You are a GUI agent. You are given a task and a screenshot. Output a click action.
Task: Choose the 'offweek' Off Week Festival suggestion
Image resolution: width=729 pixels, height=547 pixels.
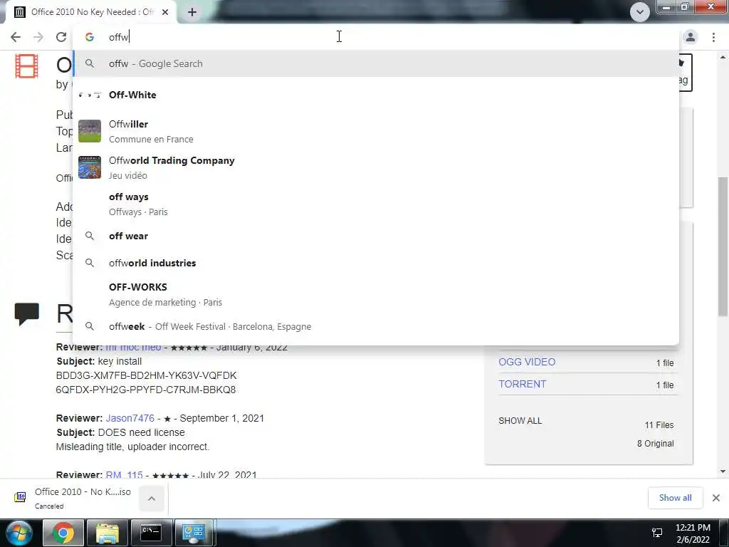coord(376,326)
